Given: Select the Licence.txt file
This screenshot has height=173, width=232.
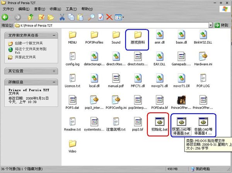Looking at the screenshot, I should click(x=72, y=81).
